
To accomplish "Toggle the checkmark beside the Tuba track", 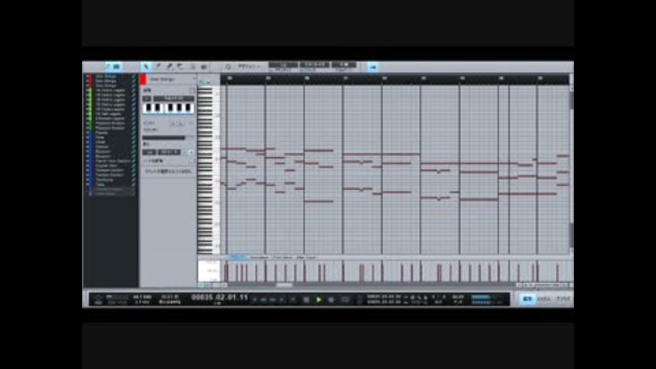I will pos(133,184).
